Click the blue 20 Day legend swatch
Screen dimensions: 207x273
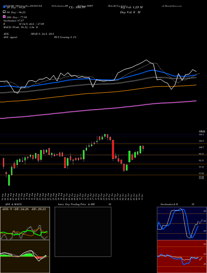pos(4,7)
